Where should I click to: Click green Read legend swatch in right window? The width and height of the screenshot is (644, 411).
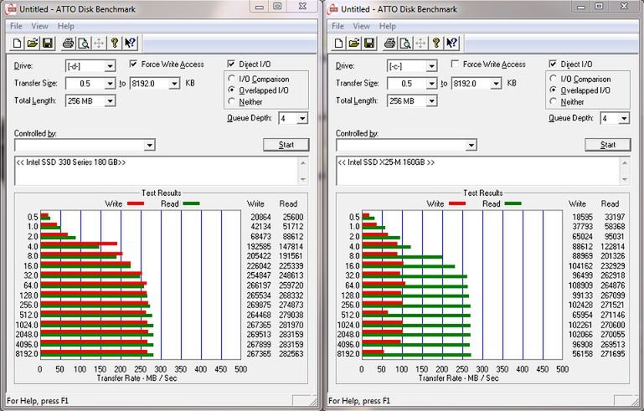[x=513, y=203]
